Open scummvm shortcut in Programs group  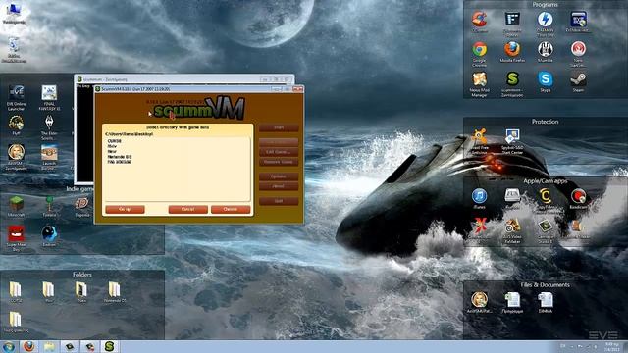point(512,84)
